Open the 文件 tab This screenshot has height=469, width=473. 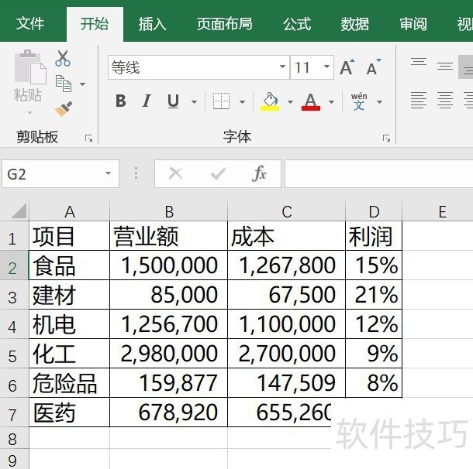(x=30, y=24)
